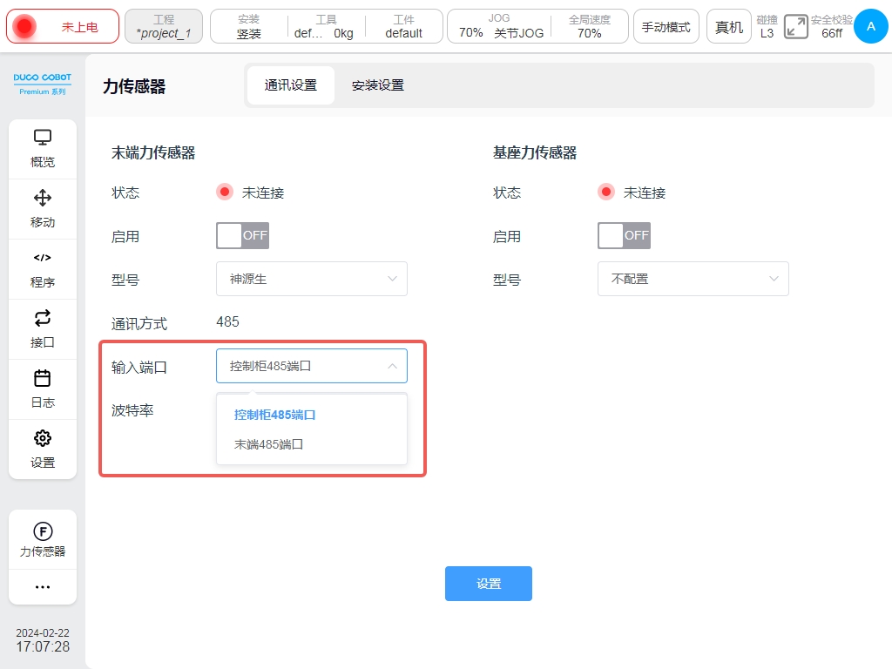
Task: Toggle the 末端力传感器 启用 switch
Action: click(242, 235)
